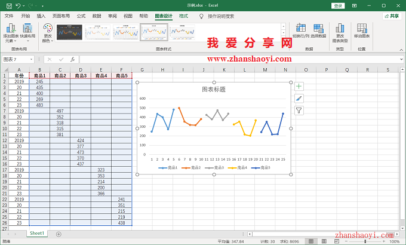Click the lightbulb tell-me icon
Screen dimensions: 406x245
click(201, 16)
